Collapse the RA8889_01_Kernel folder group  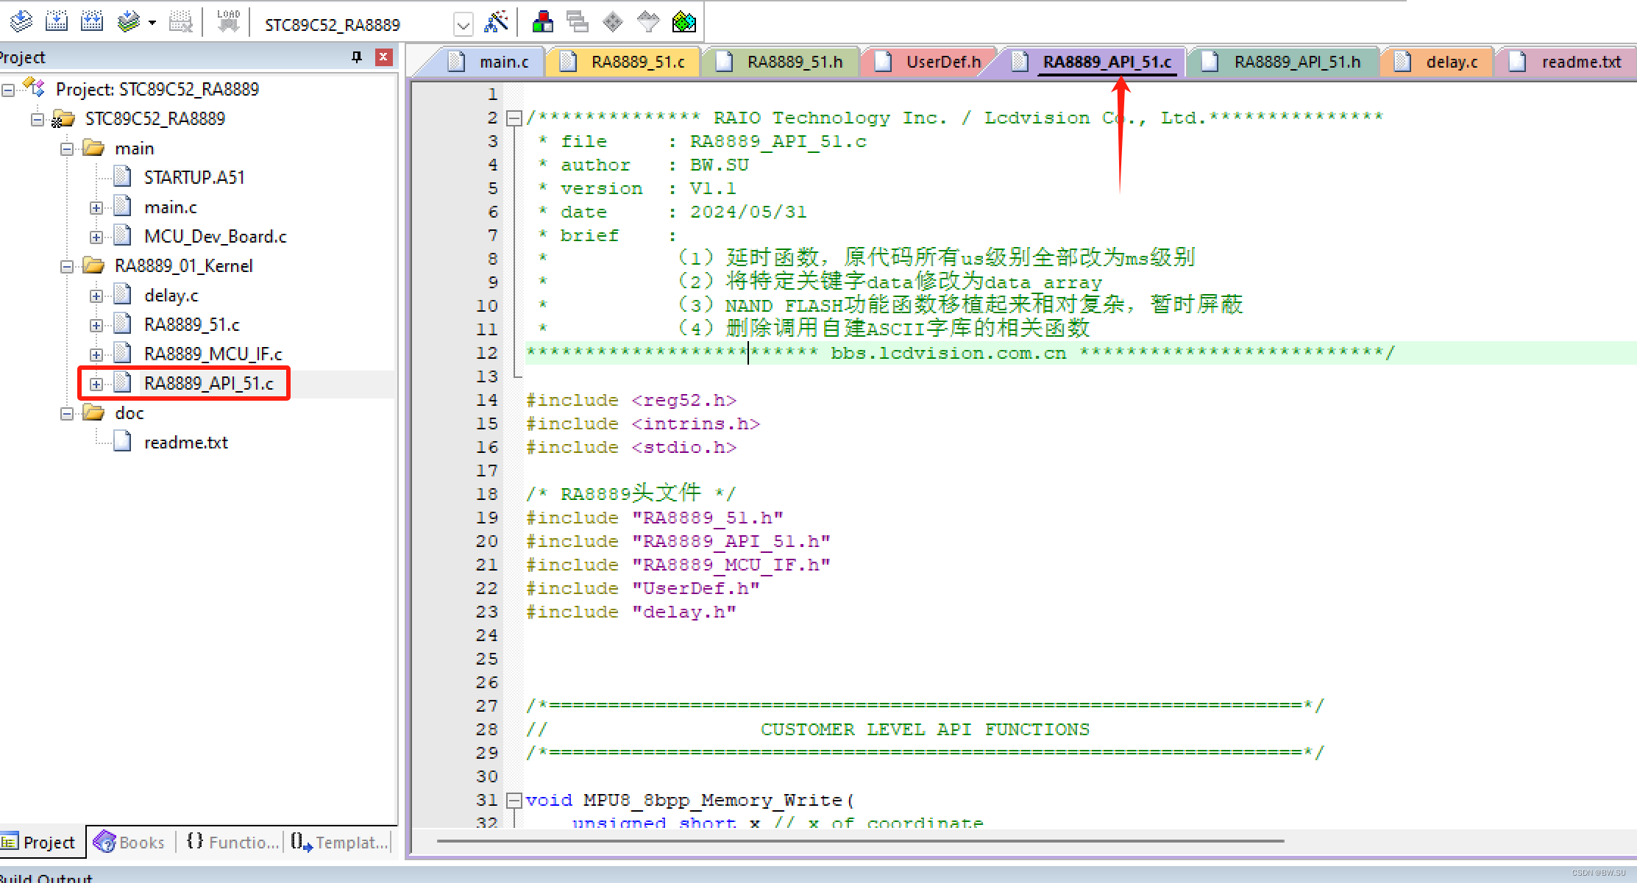coord(67,266)
